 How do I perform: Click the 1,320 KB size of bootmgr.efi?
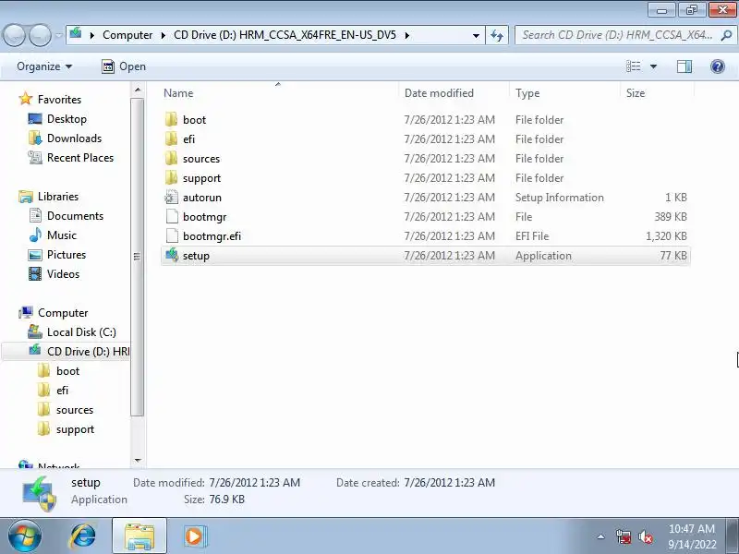pyautogui.click(x=666, y=236)
